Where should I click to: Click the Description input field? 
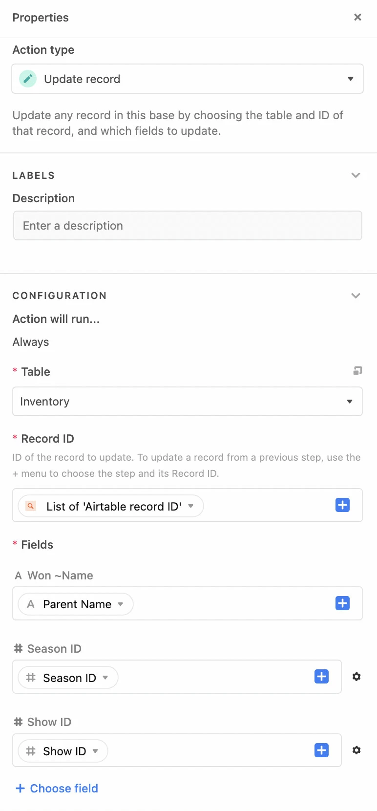188,226
